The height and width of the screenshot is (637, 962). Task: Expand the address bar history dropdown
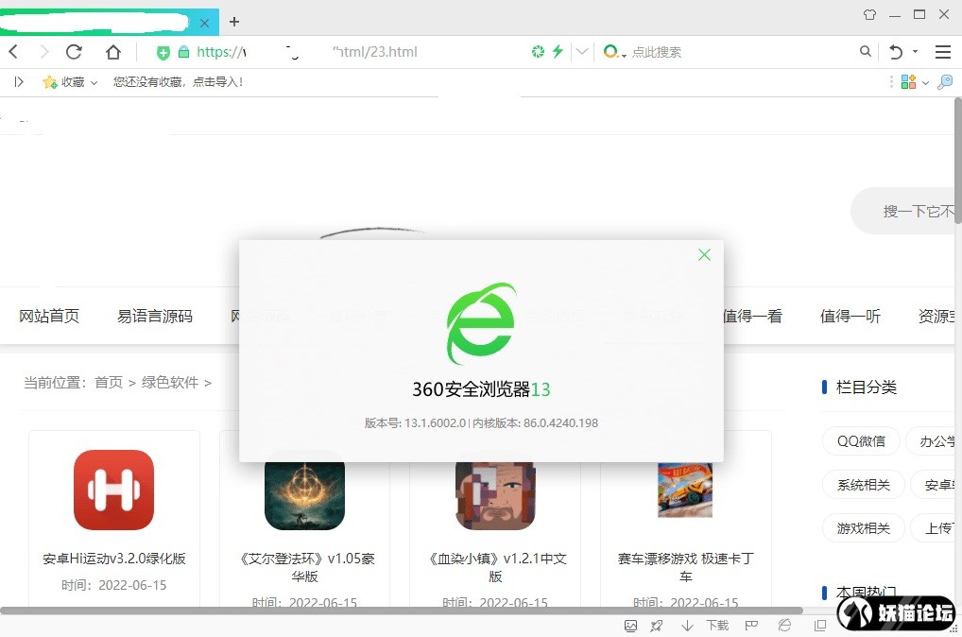(x=581, y=52)
